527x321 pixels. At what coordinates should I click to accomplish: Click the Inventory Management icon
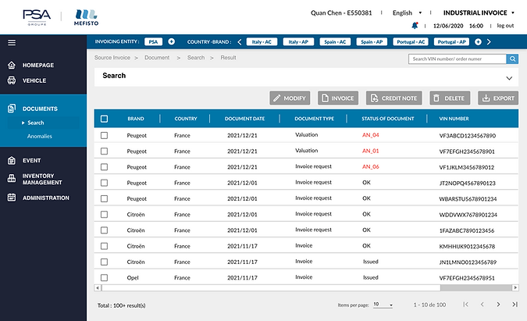12,179
